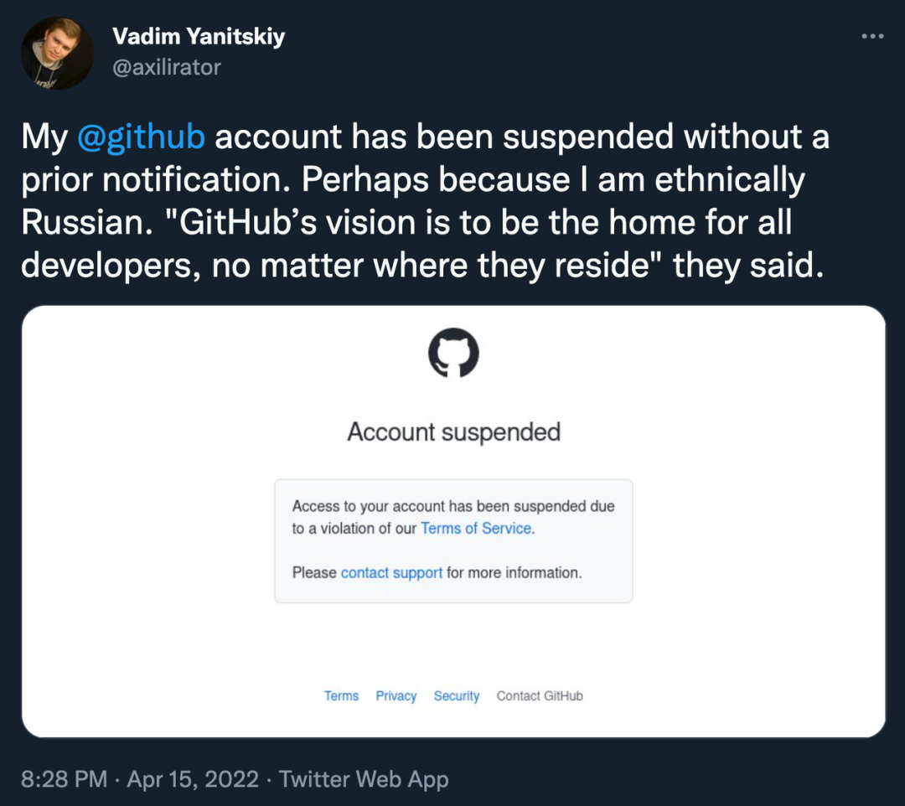Click the display name Vadim Yanitskiy
This screenshot has width=905, height=806.
[199, 36]
